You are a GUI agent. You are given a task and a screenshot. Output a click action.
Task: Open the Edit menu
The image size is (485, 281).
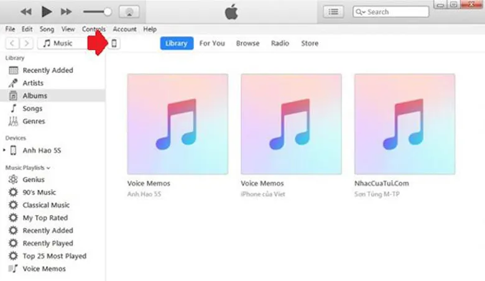(27, 29)
